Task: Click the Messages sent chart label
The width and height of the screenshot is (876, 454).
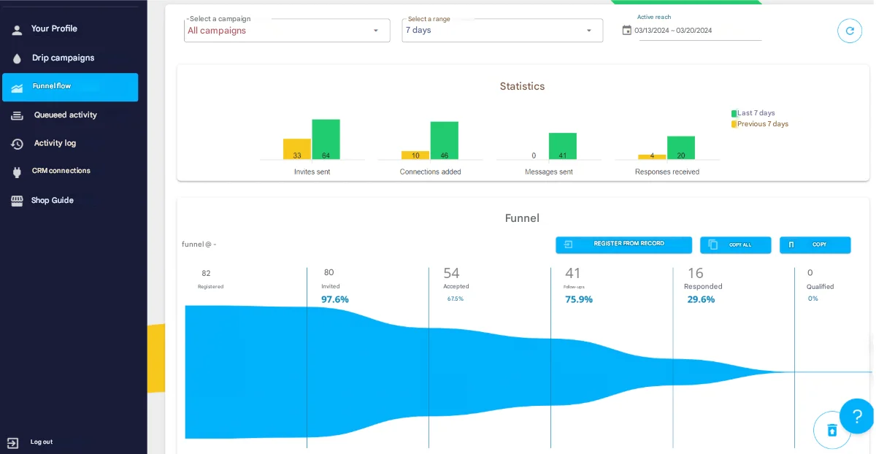Action: point(549,172)
